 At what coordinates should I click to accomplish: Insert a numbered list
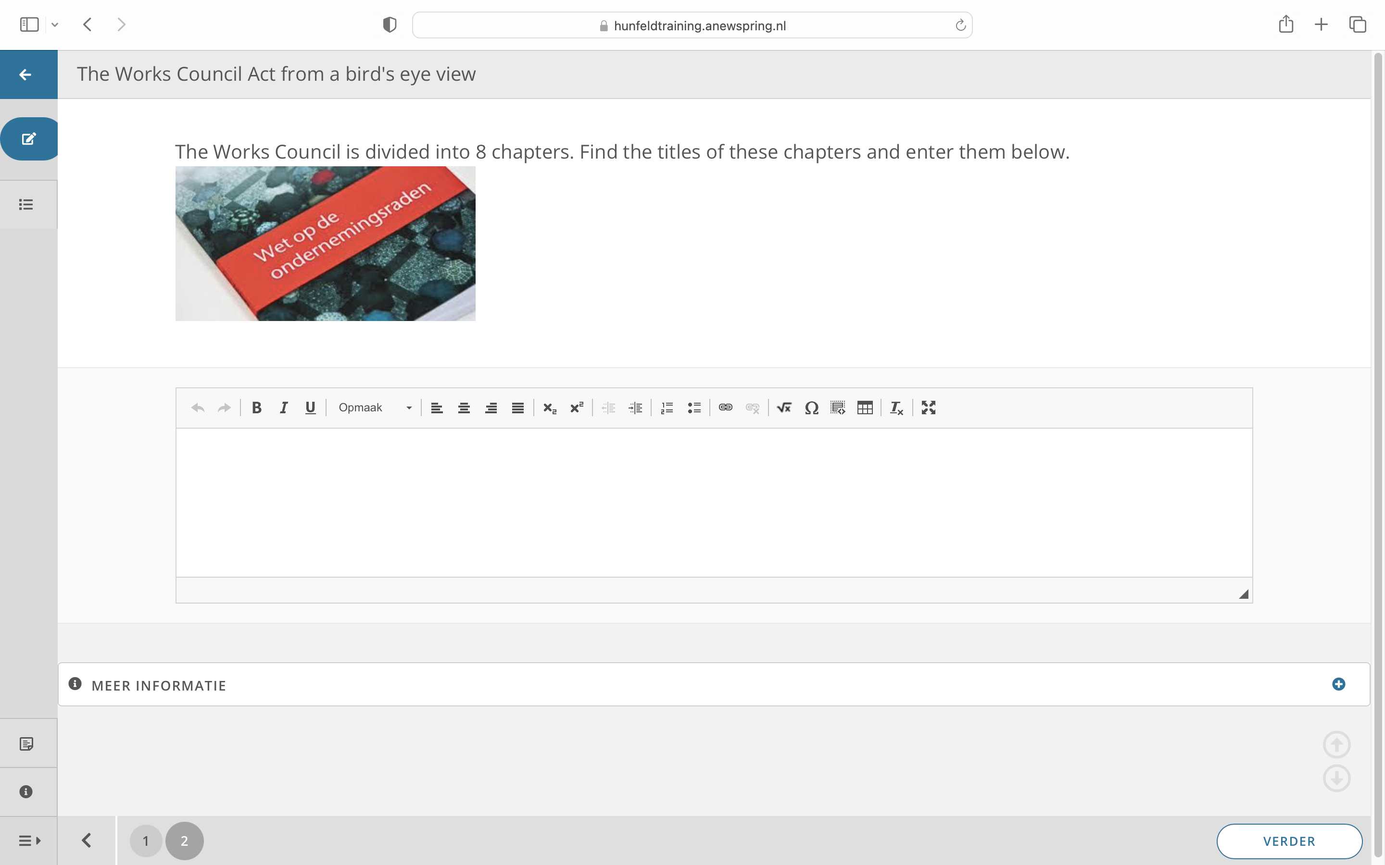click(x=667, y=408)
